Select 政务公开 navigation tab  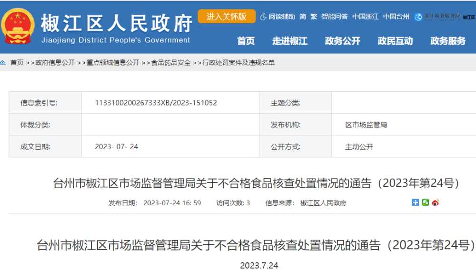pos(342,41)
